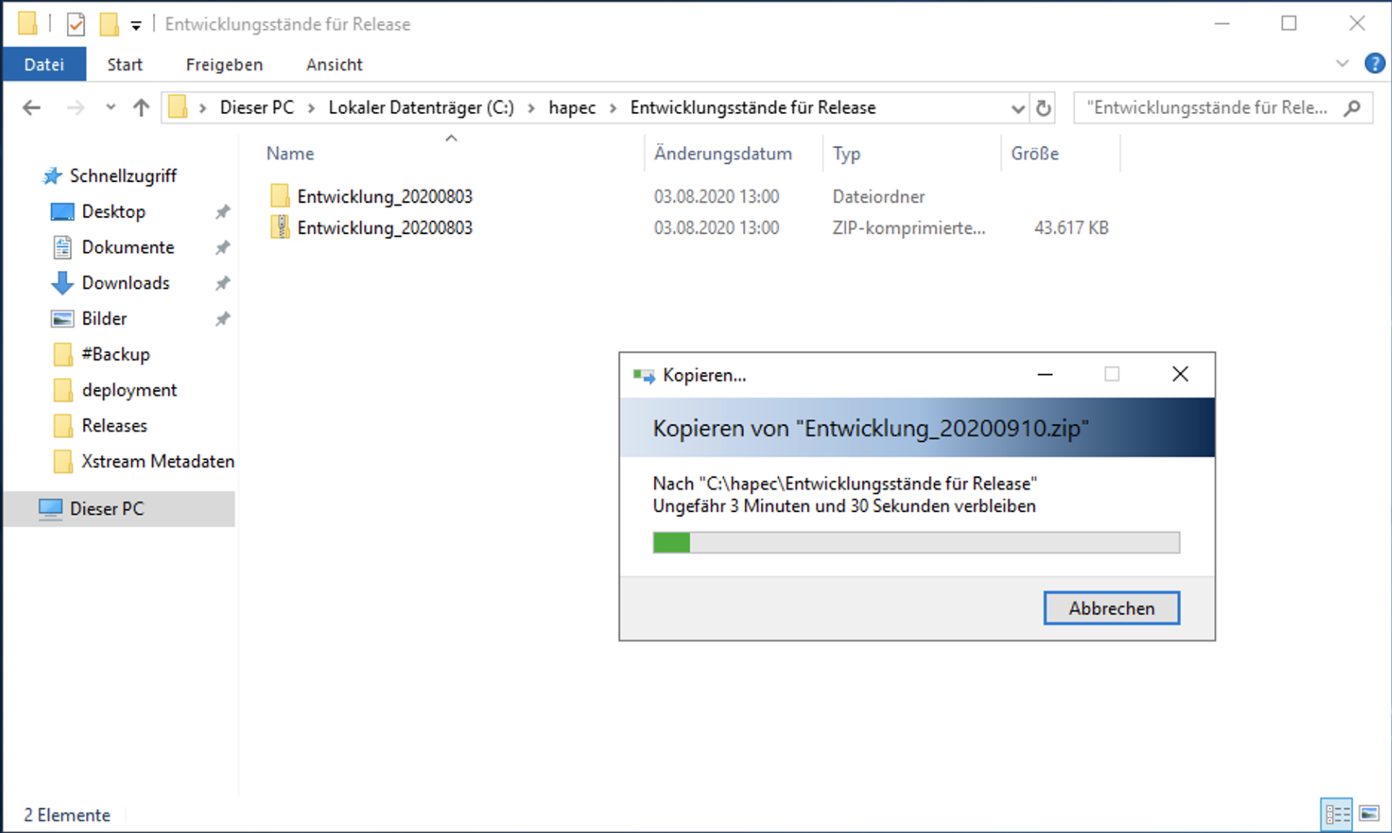1392x833 pixels.
Task: Expand the address bar history dropdown
Action: [1017, 109]
